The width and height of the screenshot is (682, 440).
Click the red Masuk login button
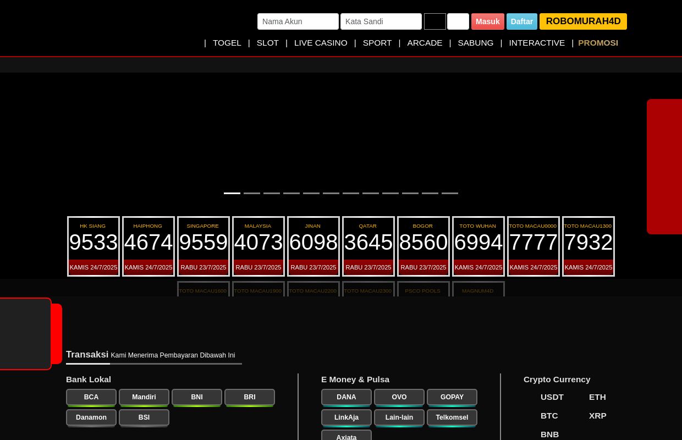tap(488, 21)
